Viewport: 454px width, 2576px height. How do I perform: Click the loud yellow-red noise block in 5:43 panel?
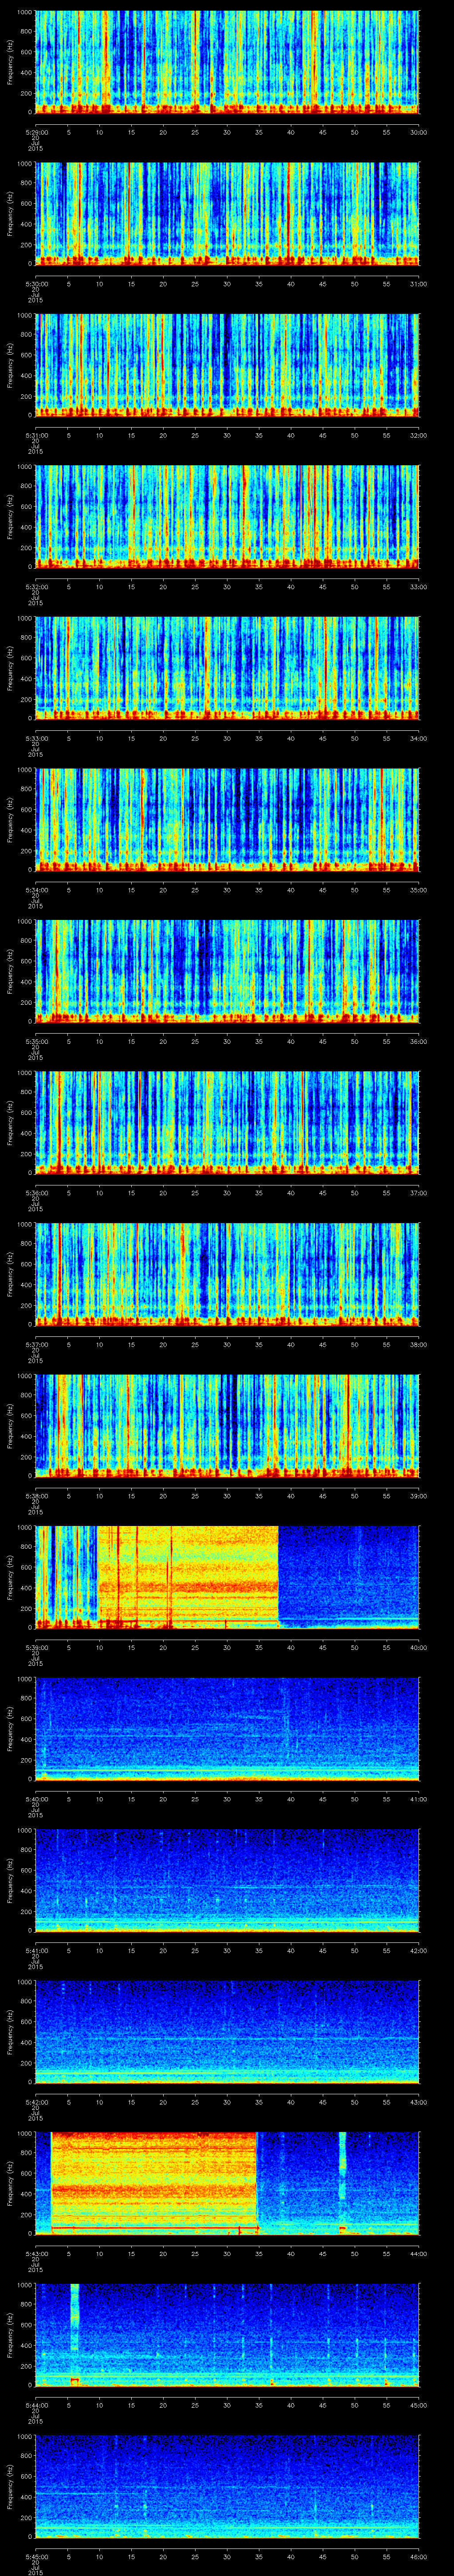154,2183
